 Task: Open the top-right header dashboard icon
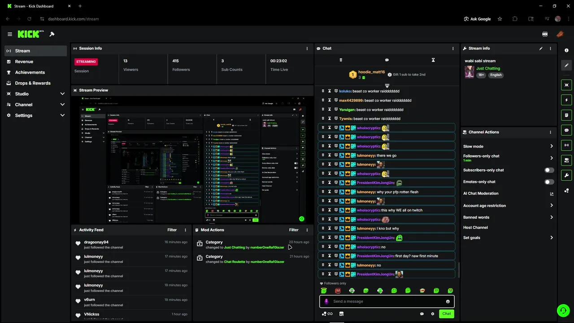point(545,34)
